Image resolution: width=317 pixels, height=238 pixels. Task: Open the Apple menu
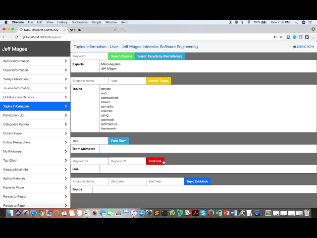tap(6, 22)
